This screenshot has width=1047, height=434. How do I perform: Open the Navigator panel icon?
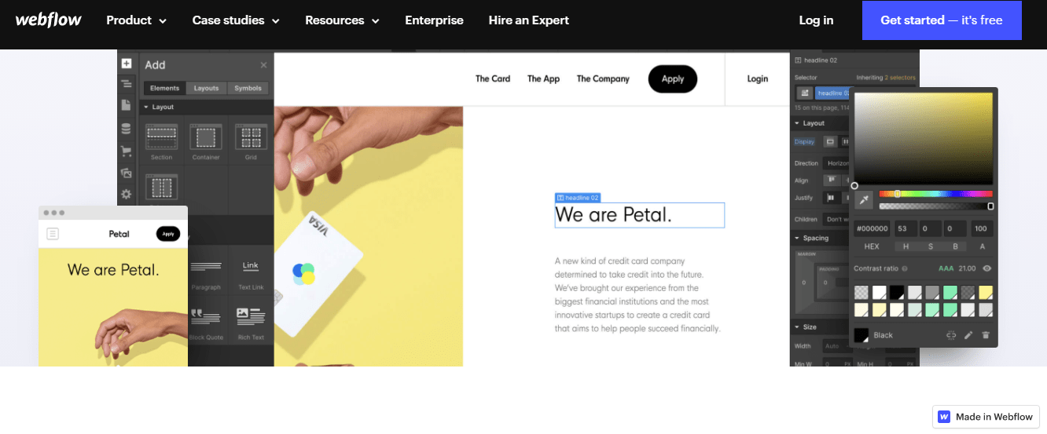pos(127,84)
